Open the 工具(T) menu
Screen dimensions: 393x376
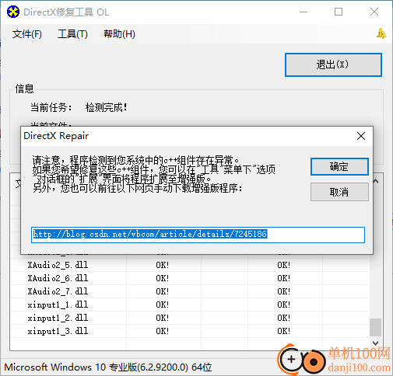click(72, 34)
